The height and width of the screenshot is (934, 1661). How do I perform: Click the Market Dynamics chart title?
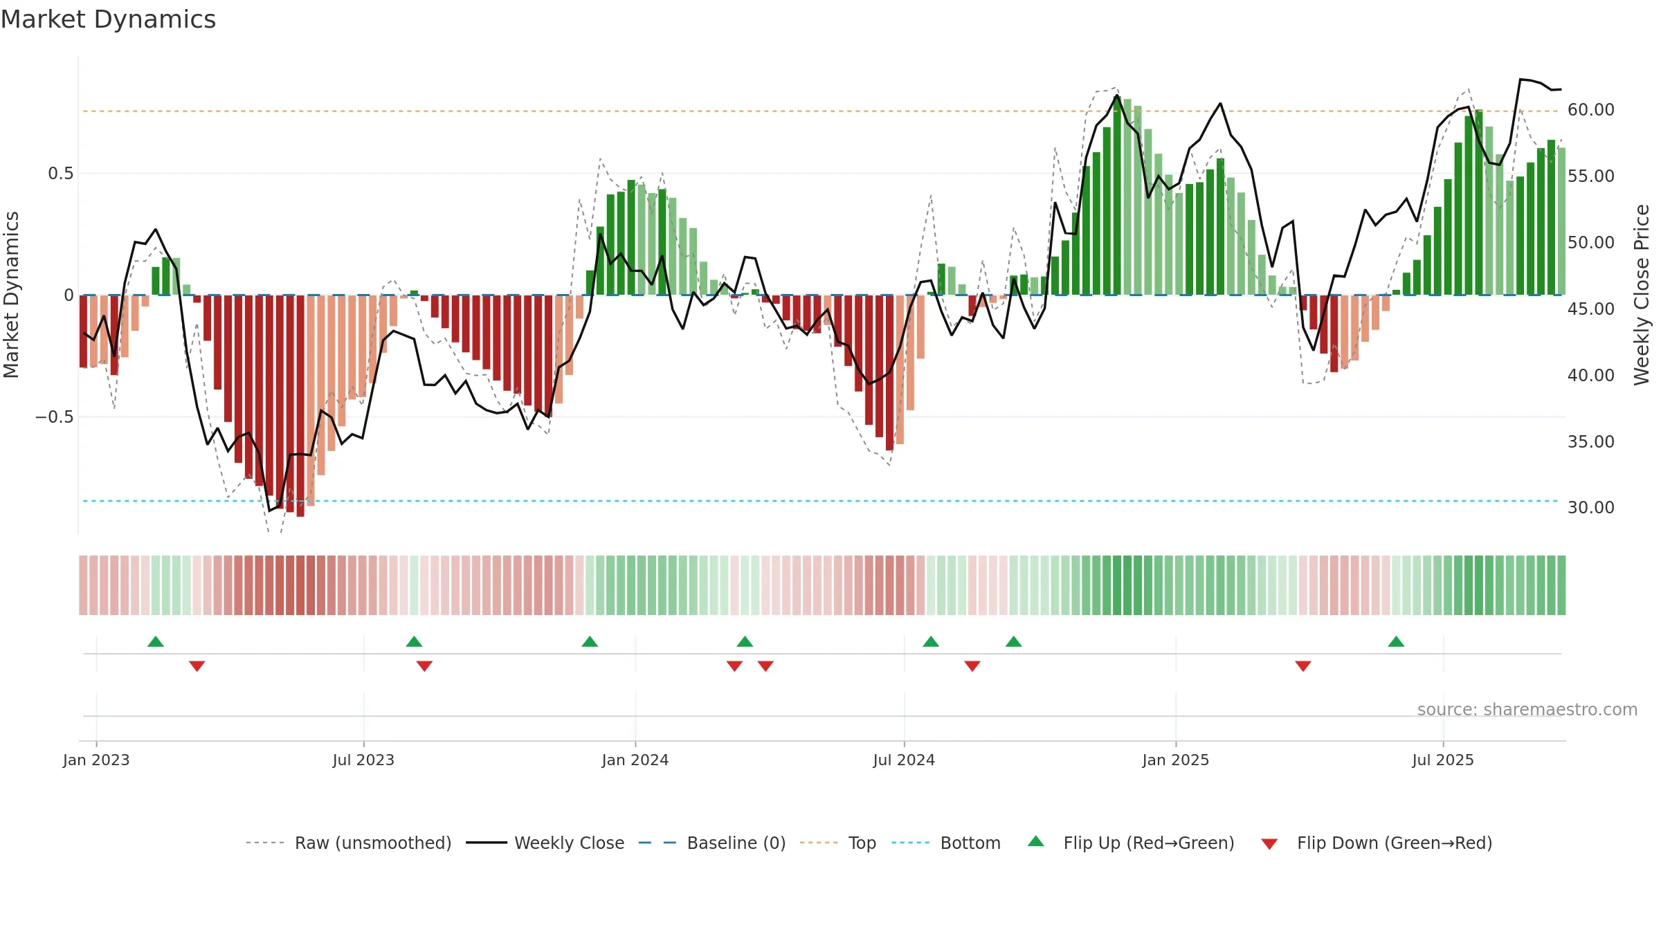pos(108,19)
